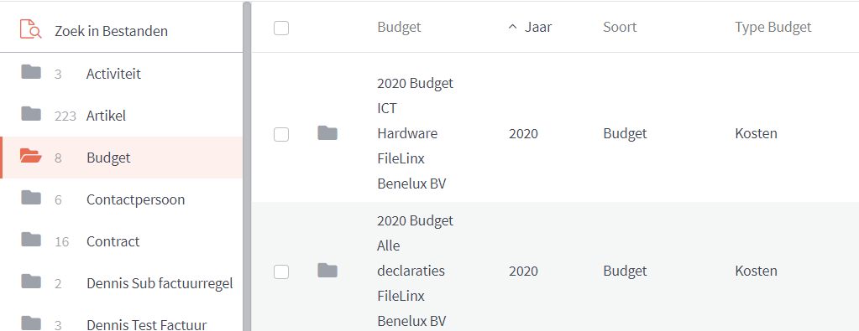Click the Contract folder icon
This screenshot has height=331, width=859.
pyautogui.click(x=31, y=240)
